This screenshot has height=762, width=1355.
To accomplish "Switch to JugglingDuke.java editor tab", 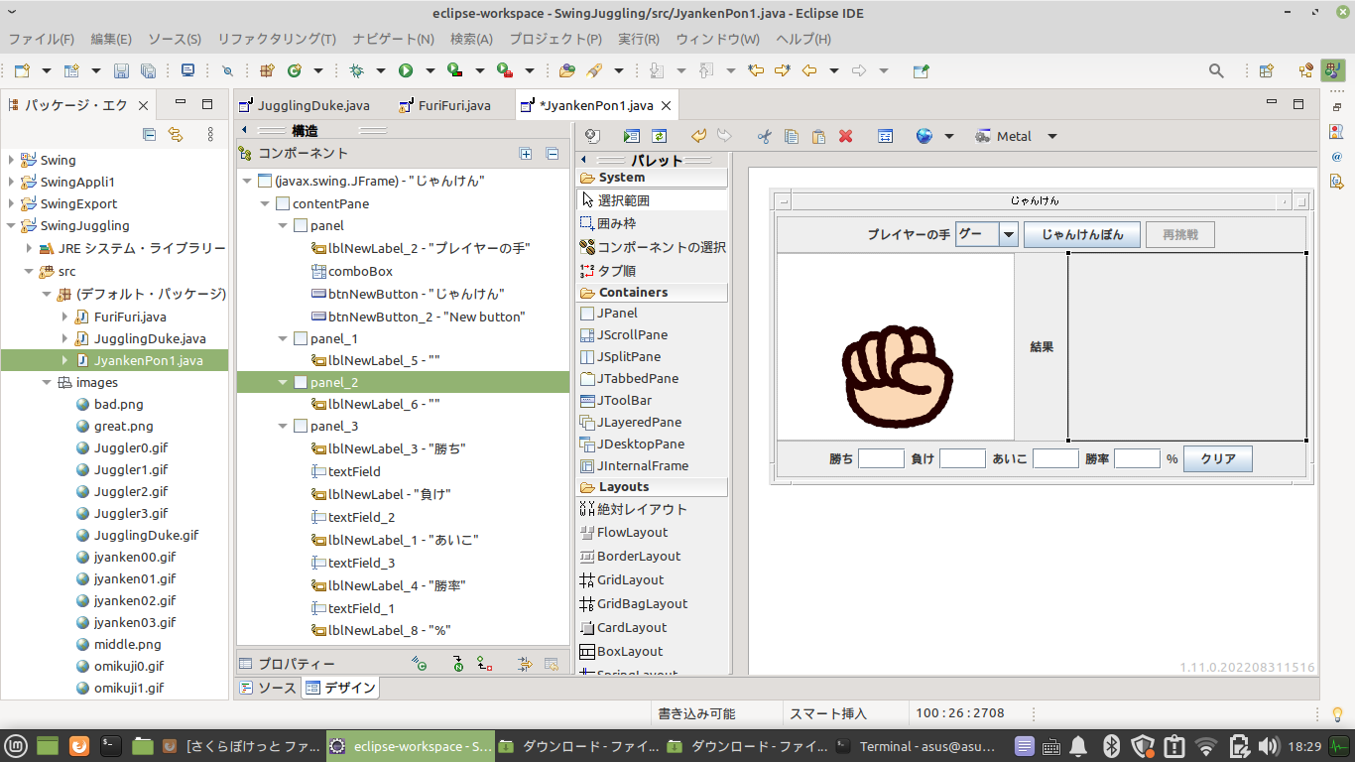I will (x=305, y=105).
